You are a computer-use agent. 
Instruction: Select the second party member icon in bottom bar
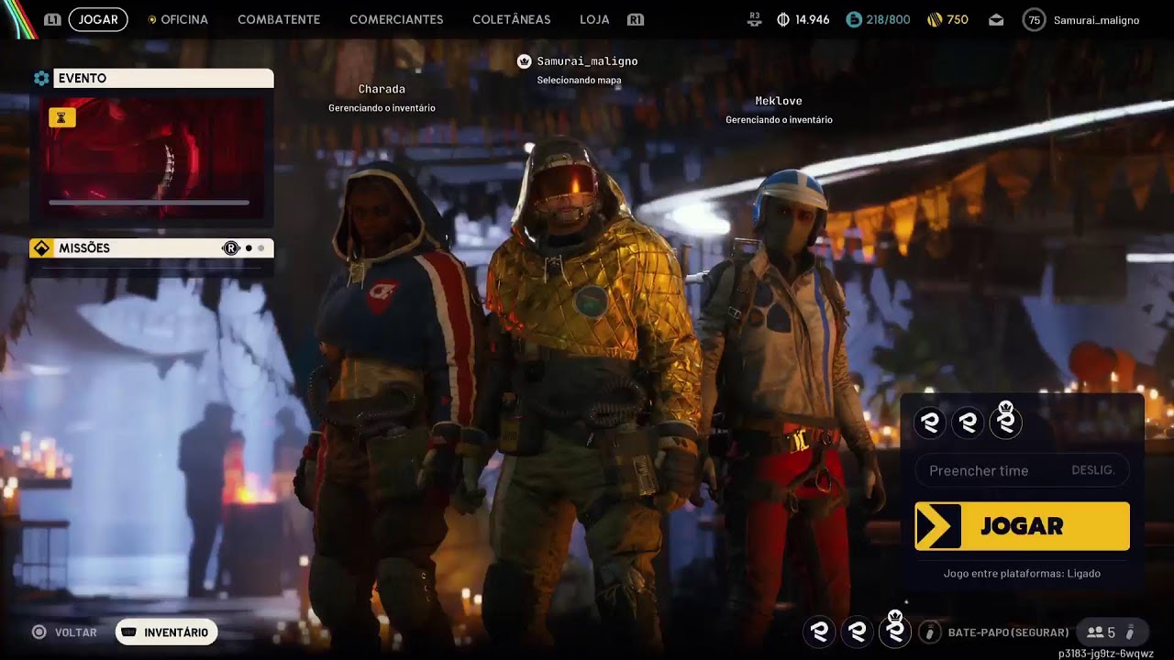coord(858,632)
